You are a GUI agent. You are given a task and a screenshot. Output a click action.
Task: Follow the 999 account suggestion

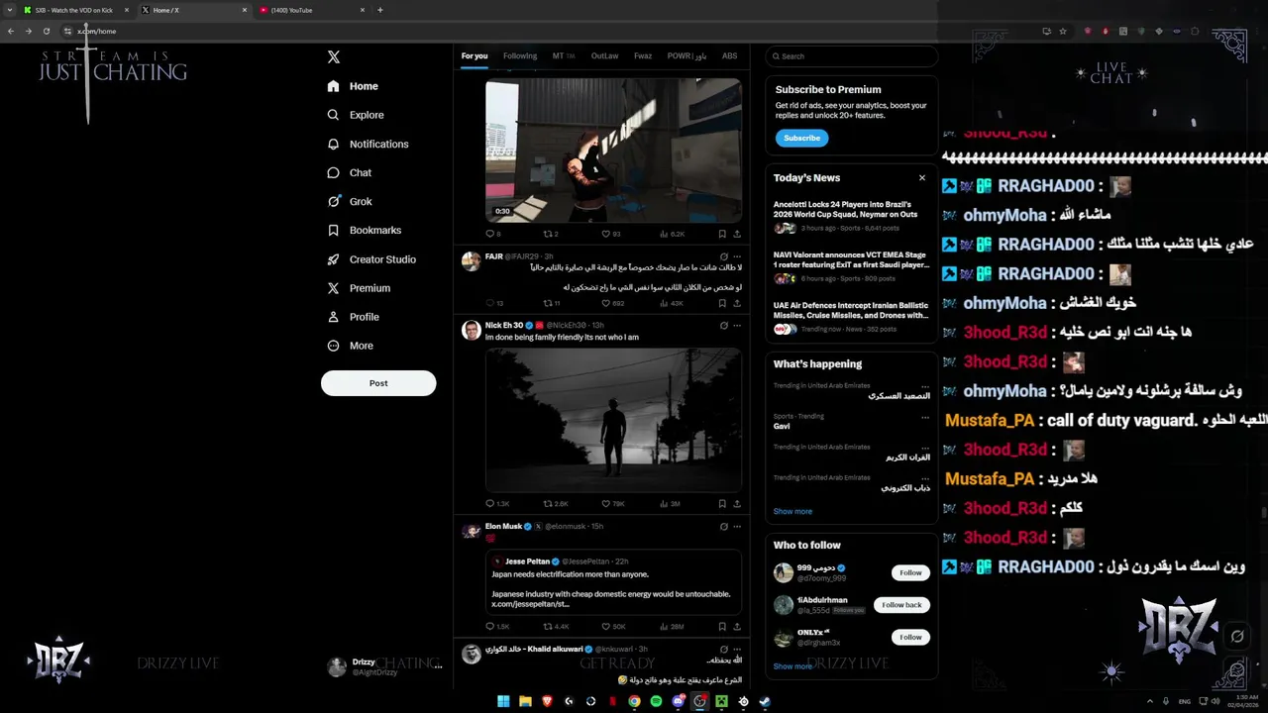910,572
